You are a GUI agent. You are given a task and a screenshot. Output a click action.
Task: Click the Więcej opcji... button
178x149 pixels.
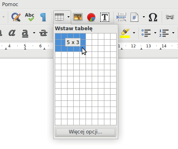tap(86, 132)
